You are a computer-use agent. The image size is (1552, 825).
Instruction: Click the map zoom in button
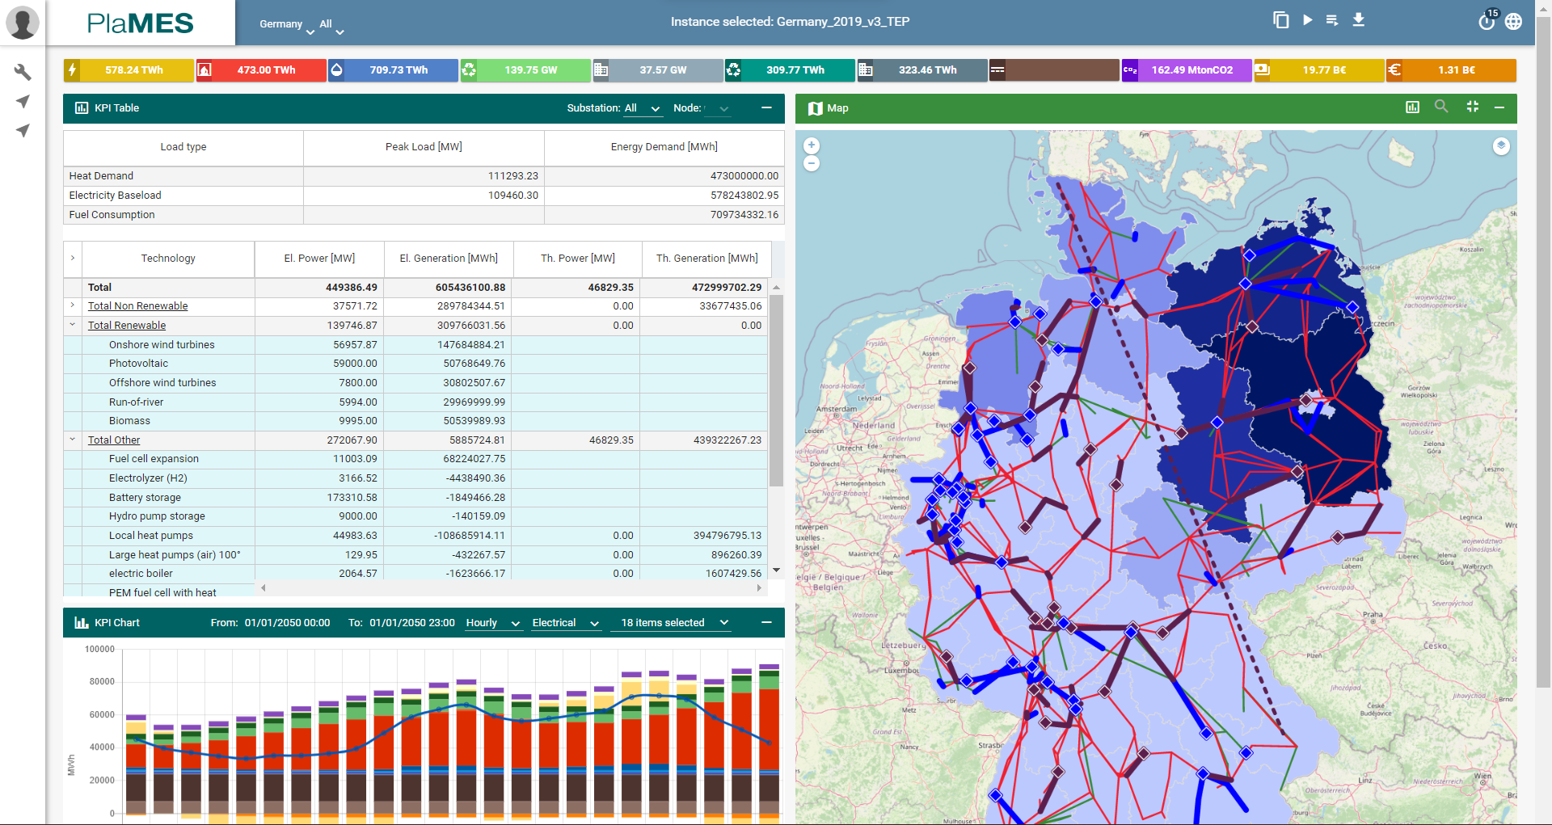click(x=812, y=145)
